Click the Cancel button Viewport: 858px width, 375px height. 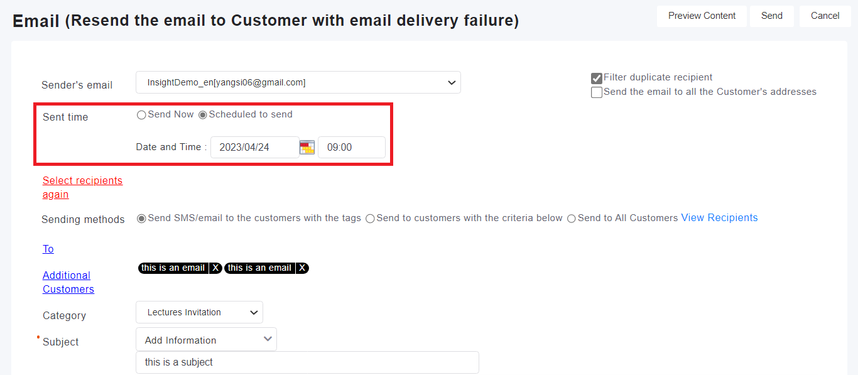point(825,16)
